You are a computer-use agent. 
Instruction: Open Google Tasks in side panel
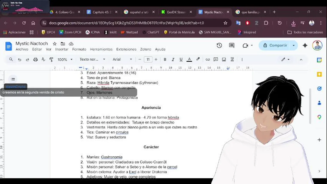[319, 89]
